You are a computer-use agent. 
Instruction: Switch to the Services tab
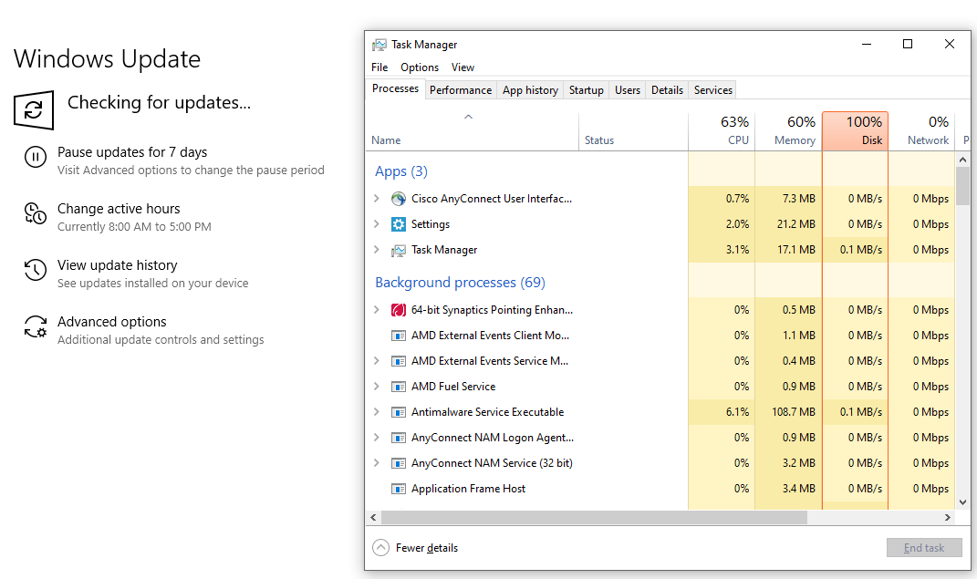click(712, 90)
